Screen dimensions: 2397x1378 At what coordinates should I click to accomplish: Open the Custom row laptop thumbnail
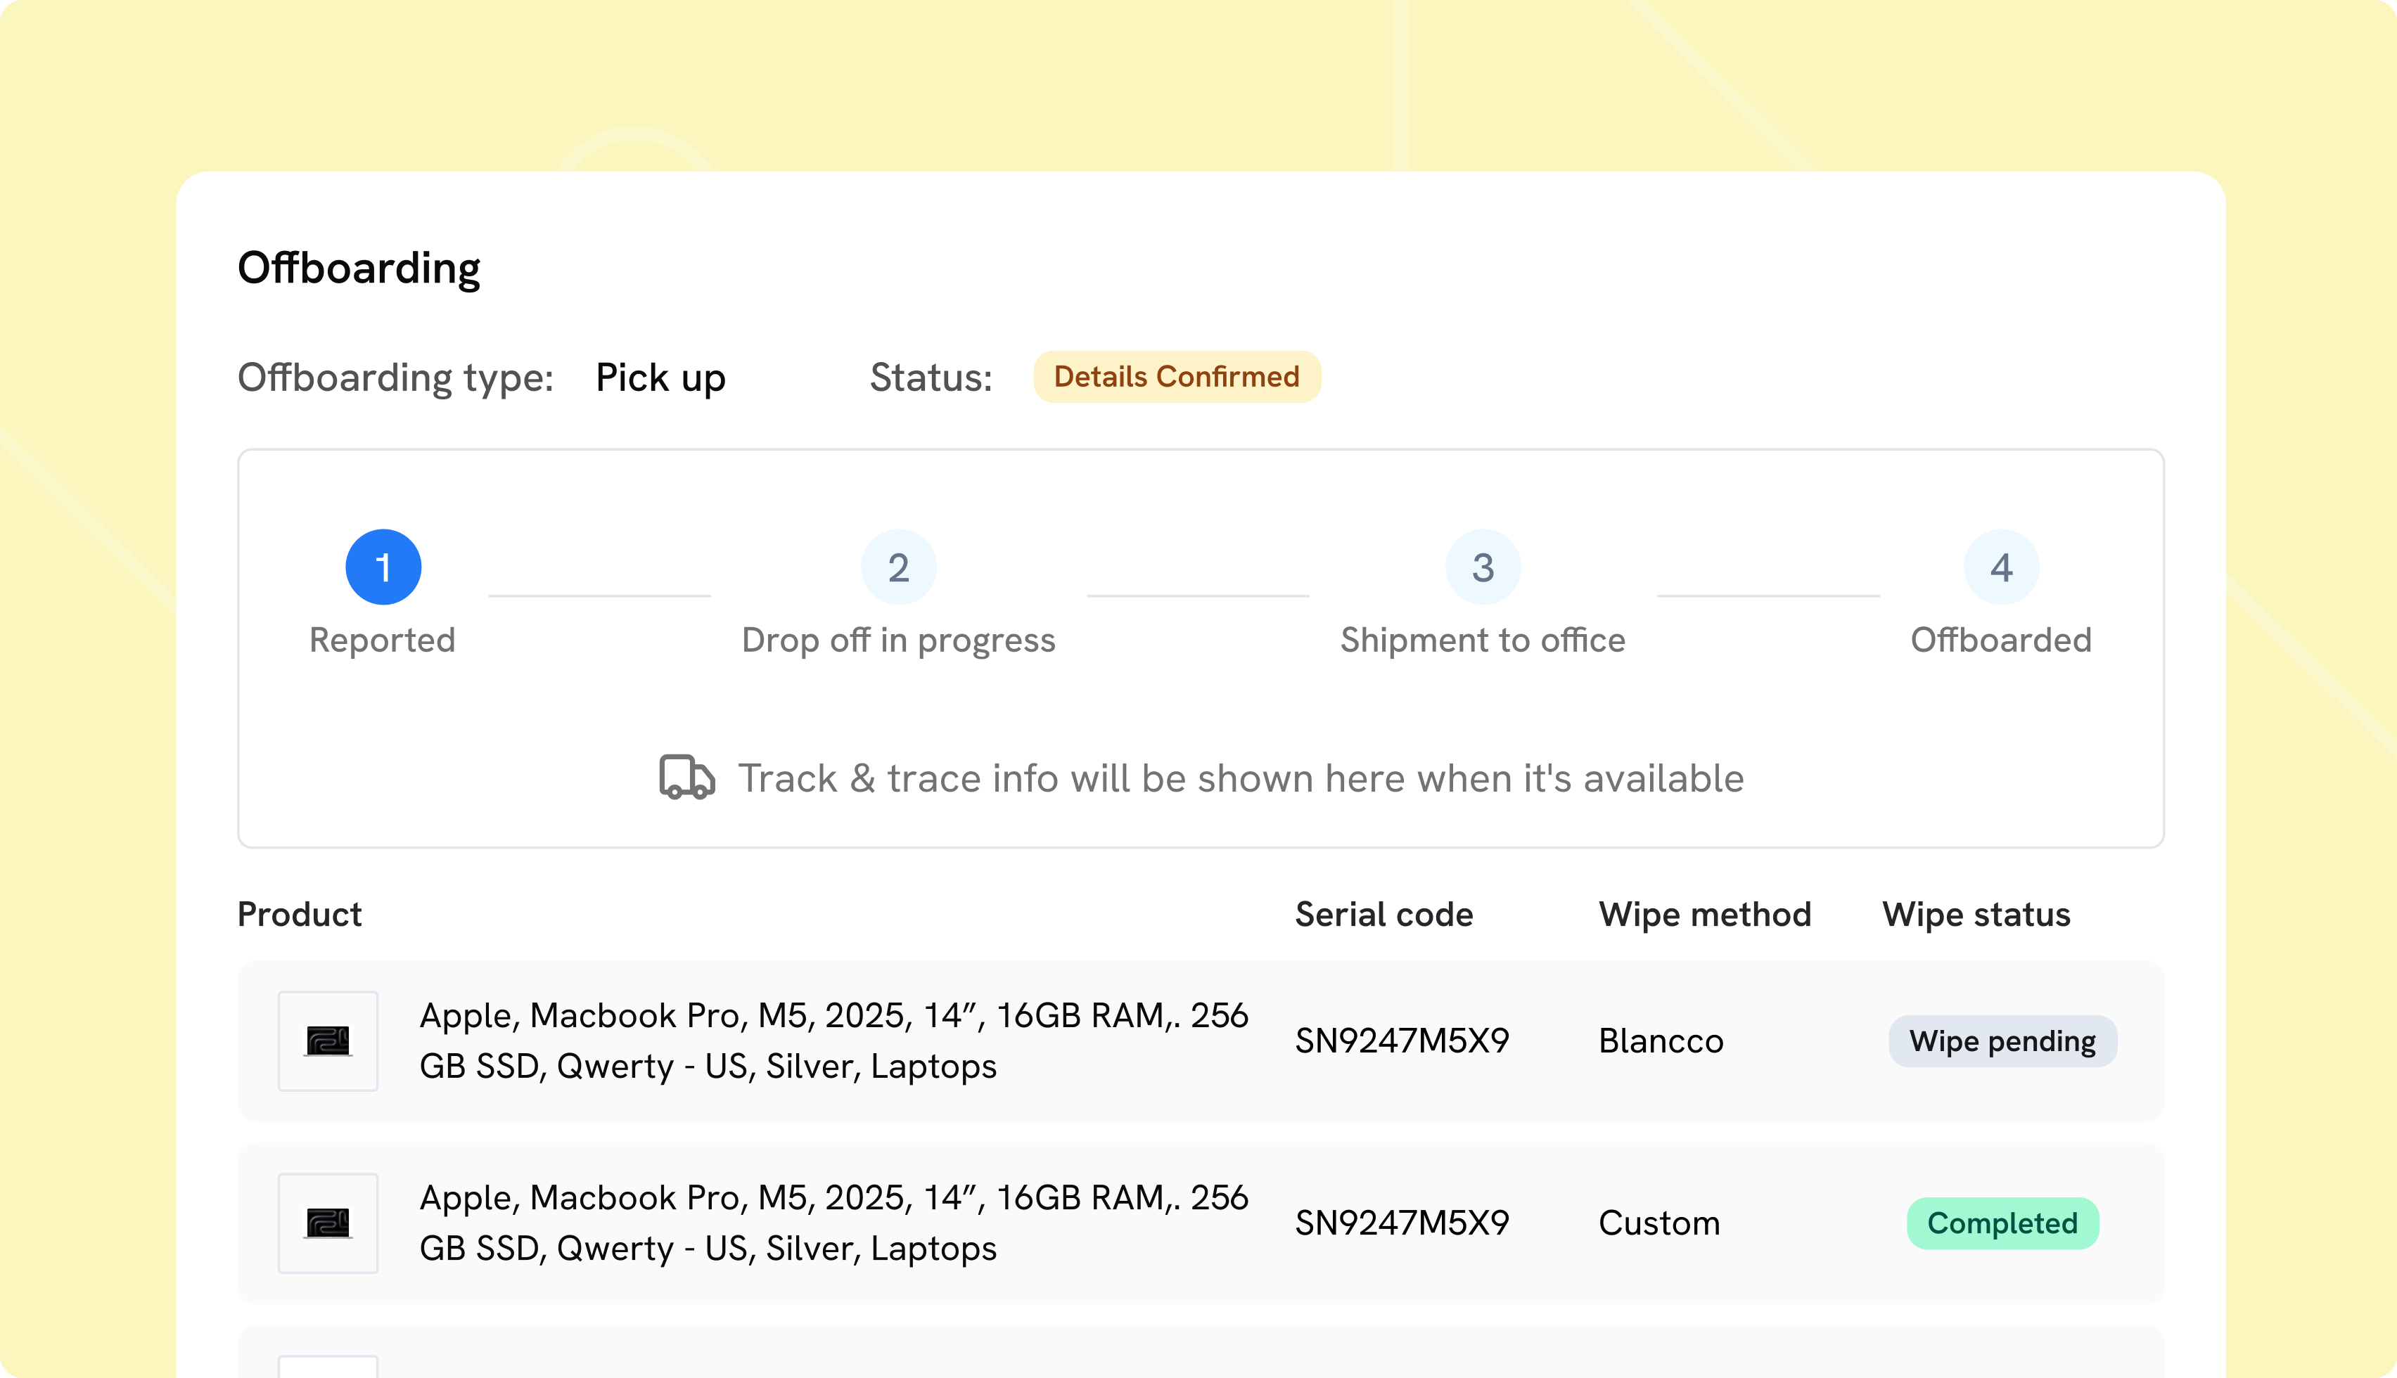pos(328,1223)
